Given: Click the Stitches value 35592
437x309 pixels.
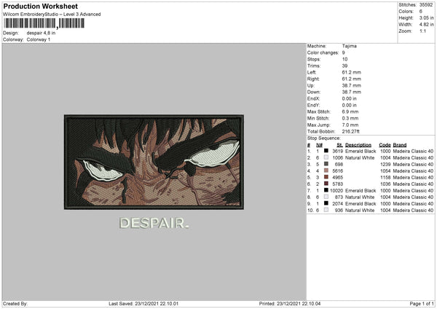Looking at the screenshot, I should click(426, 5).
